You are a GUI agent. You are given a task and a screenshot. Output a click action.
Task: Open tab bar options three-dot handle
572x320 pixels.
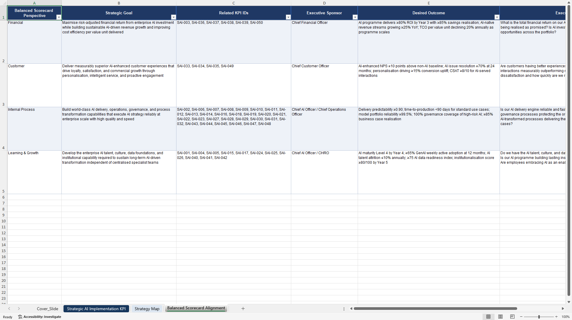click(344, 309)
